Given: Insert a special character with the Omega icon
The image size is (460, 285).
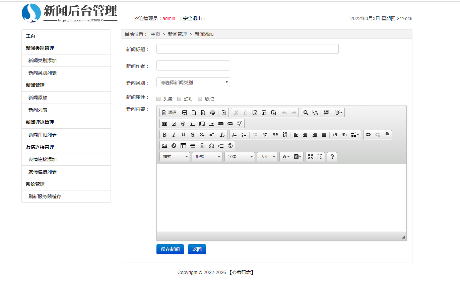Looking at the screenshot, I should 212,145.
